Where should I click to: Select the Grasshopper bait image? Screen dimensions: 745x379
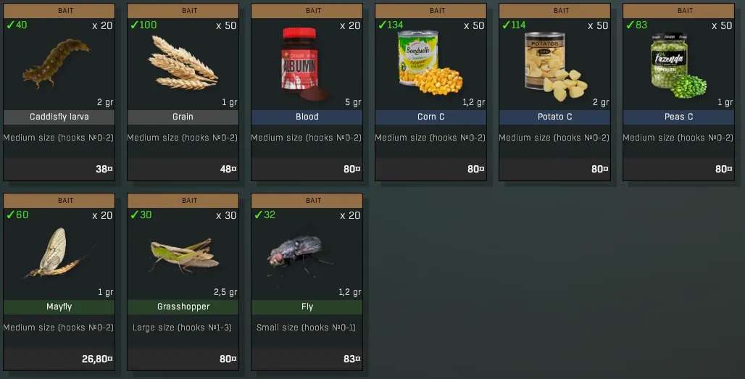click(183, 254)
